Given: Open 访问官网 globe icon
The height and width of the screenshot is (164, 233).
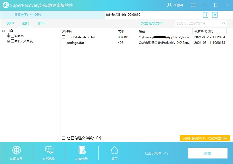Looking at the screenshot, I should click(16, 150).
